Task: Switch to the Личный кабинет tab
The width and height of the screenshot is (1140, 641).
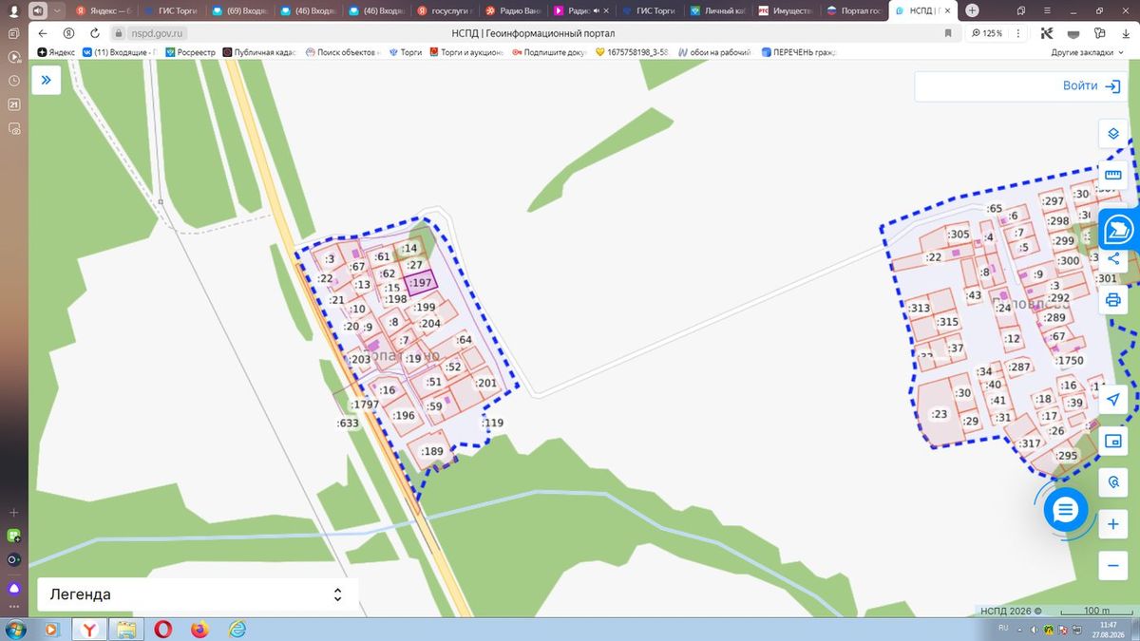Action: click(x=719, y=10)
